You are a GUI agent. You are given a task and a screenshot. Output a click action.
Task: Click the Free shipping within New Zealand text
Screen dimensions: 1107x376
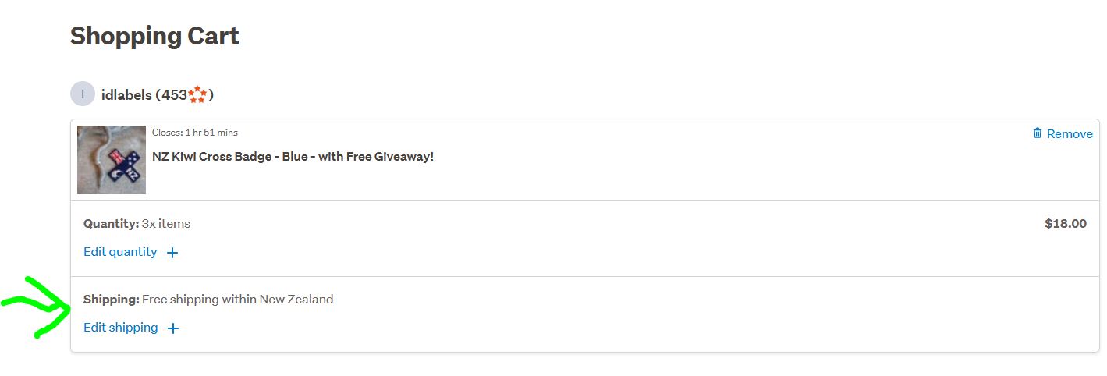(238, 300)
